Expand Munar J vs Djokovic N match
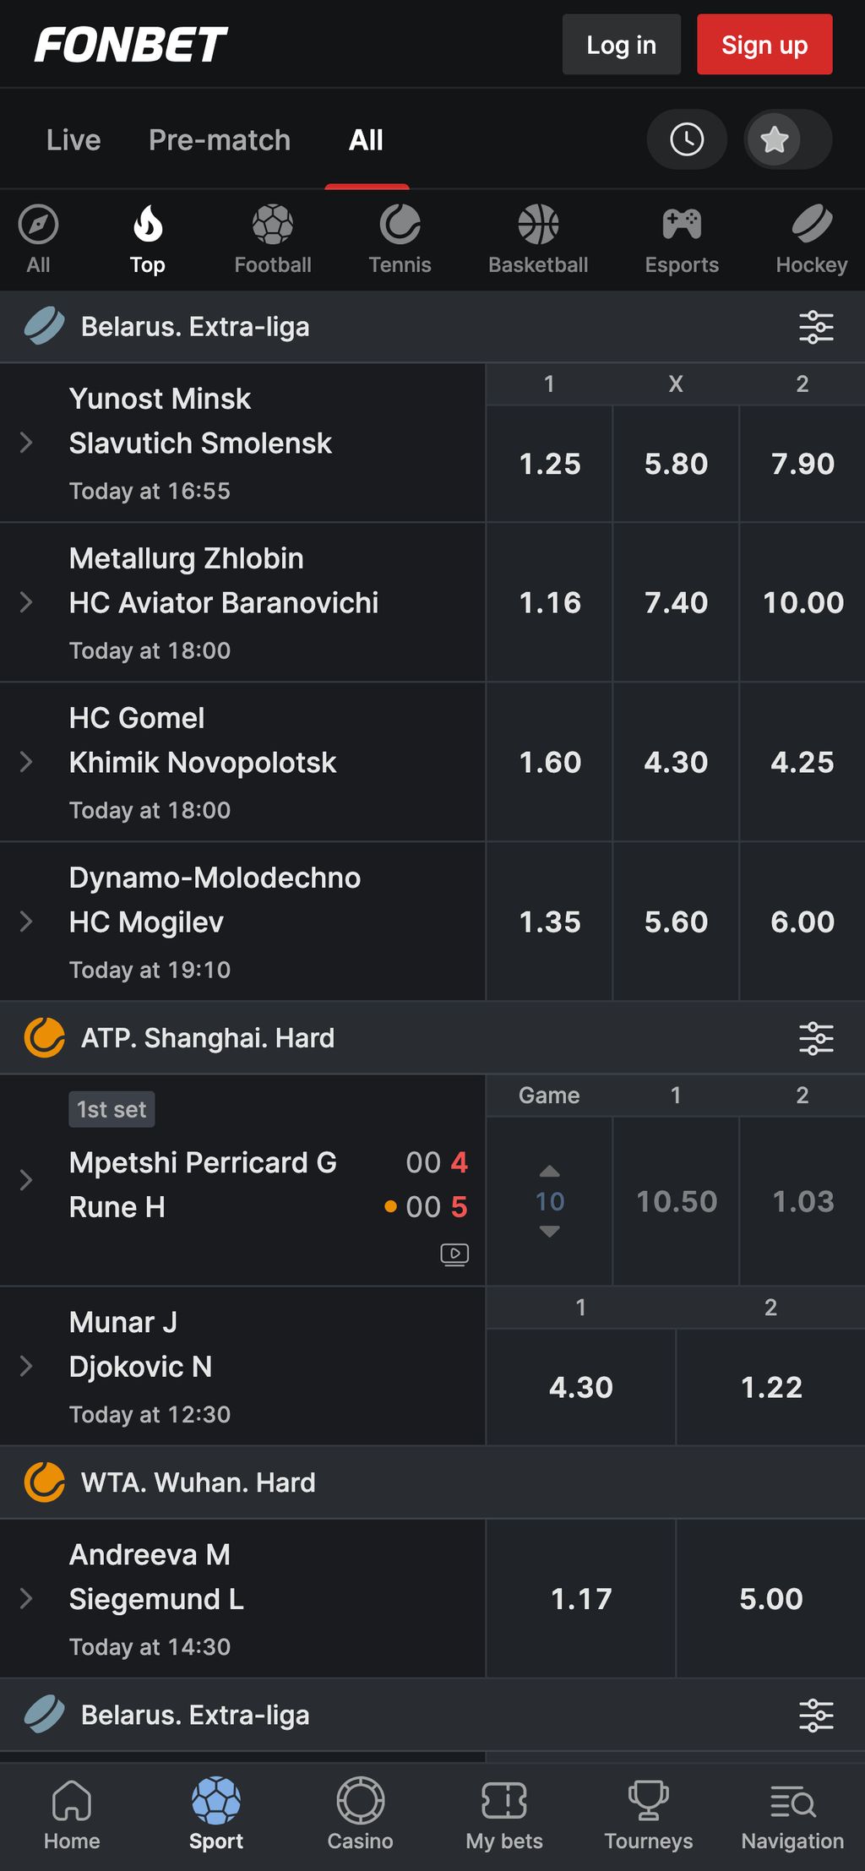The image size is (865, 1871). click(x=26, y=1366)
